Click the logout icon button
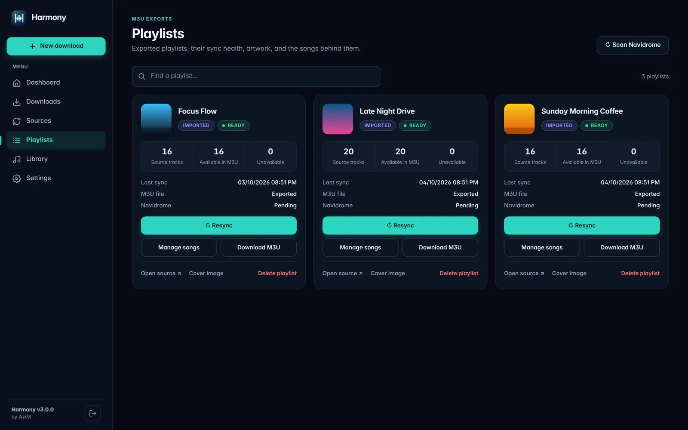The height and width of the screenshot is (430, 688). [92, 413]
